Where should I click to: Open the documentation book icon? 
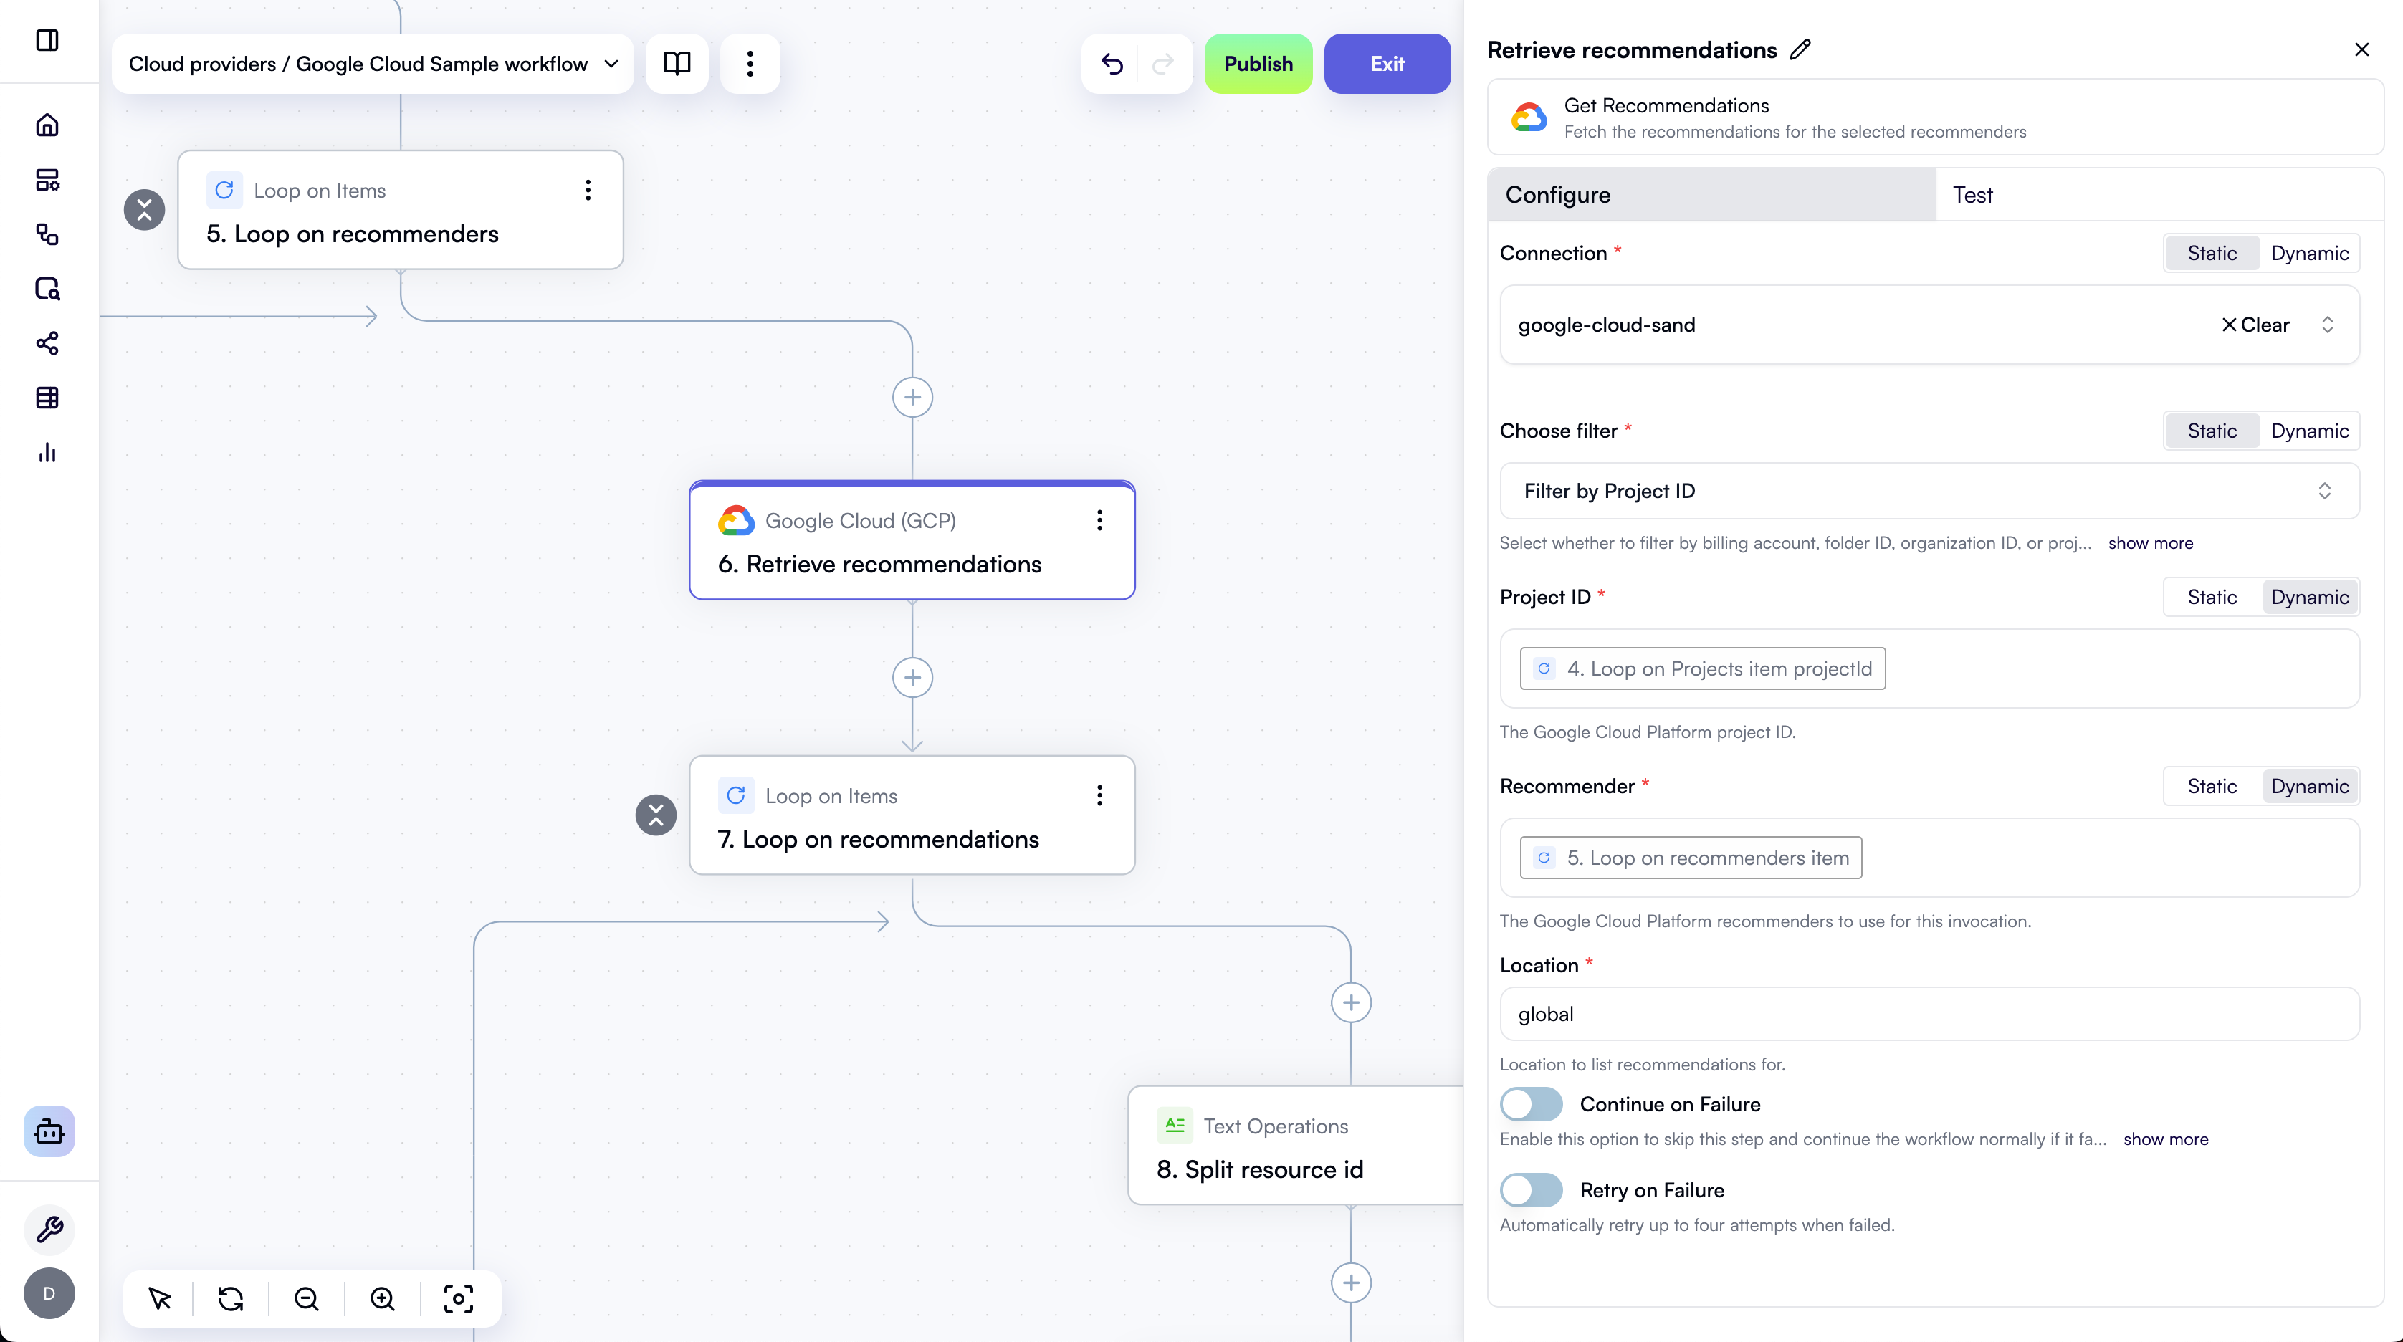click(x=677, y=64)
